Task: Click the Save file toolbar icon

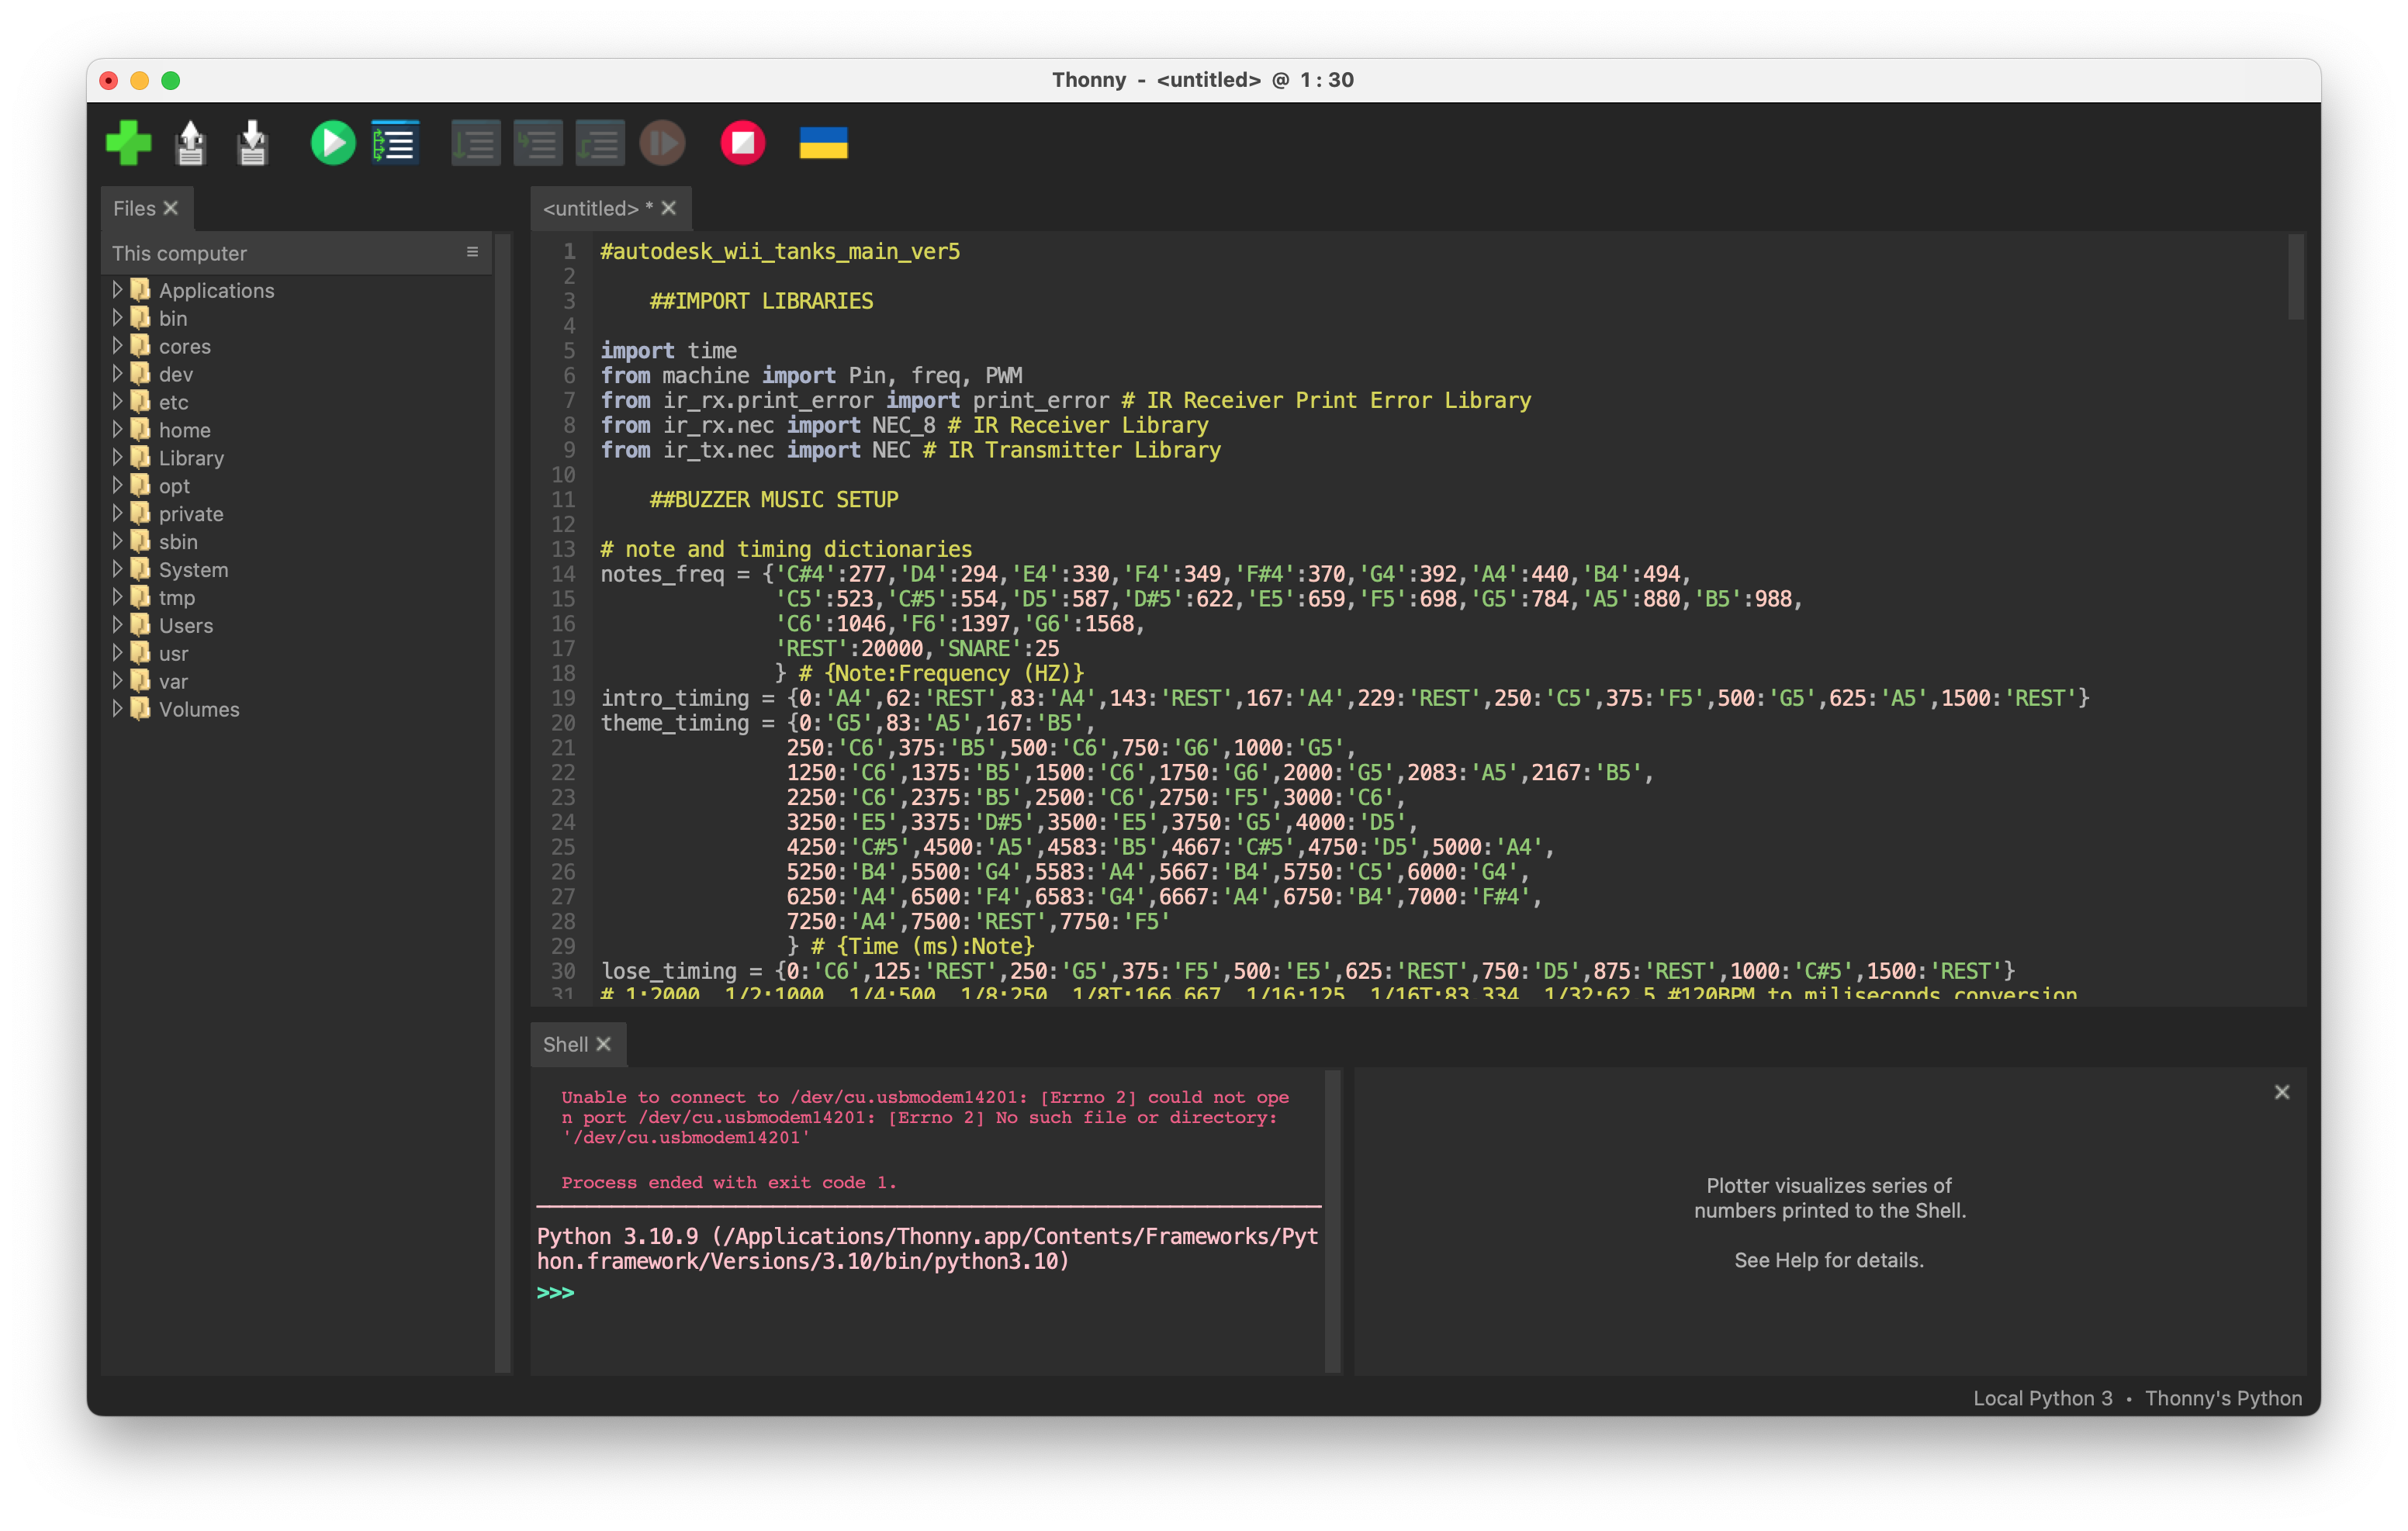Action: (x=253, y=143)
